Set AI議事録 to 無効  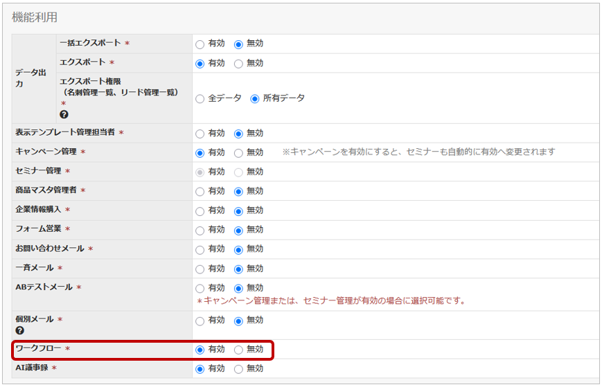(x=238, y=369)
